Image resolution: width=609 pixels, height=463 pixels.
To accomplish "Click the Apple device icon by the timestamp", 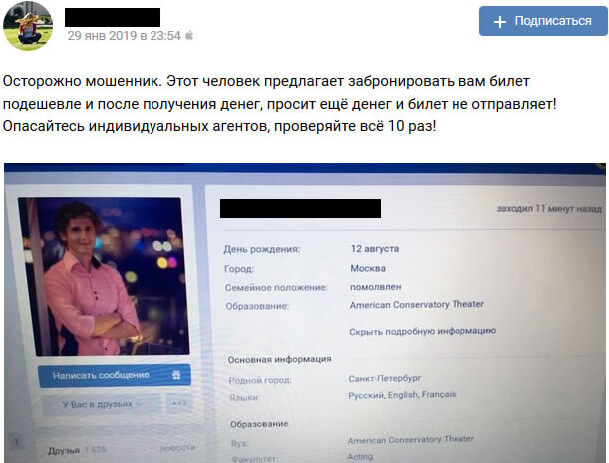I will pyautogui.click(x=189, y=35).
